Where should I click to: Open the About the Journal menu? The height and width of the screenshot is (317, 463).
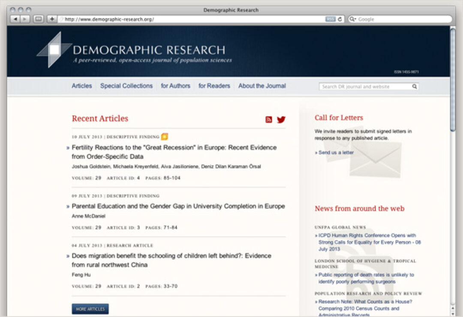coord(262,86)
